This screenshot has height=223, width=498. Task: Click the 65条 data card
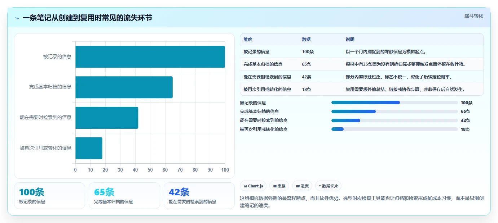pos(124,196)
